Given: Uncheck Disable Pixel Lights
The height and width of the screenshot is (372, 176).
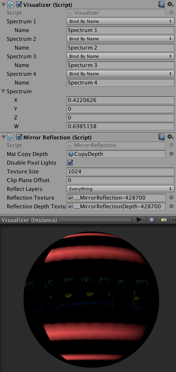Looking at the screenshot, I should point(70,163).
